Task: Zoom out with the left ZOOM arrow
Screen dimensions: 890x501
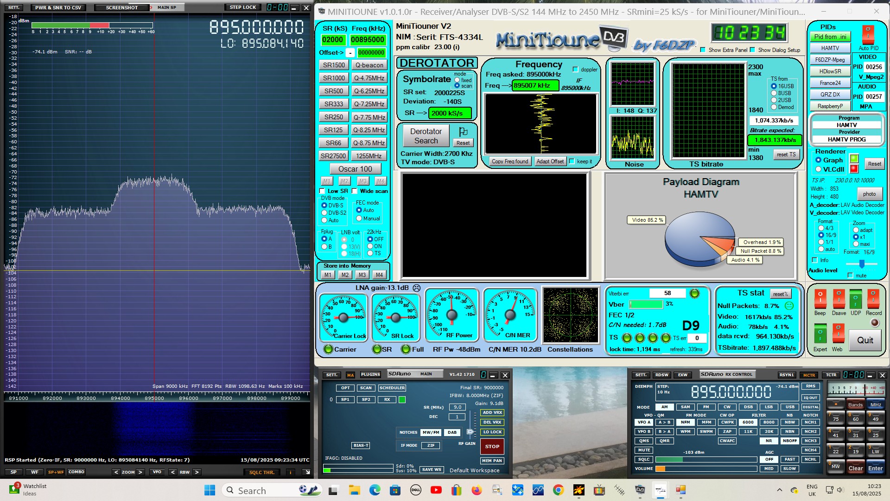Action: (116, 472)
